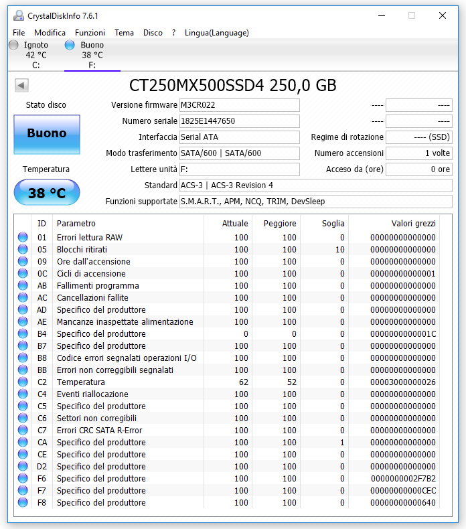Viewport: 466px width, 529px height.
Task: Click the gray Ignoto status circle icon
Action: tap(14, 45)
